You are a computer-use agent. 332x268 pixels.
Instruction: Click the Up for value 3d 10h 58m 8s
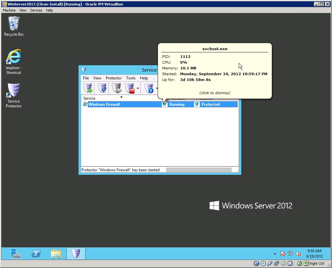pyautogui.click(x=195, y=80)
